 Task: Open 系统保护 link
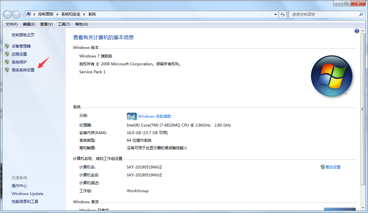click(19, 62)
